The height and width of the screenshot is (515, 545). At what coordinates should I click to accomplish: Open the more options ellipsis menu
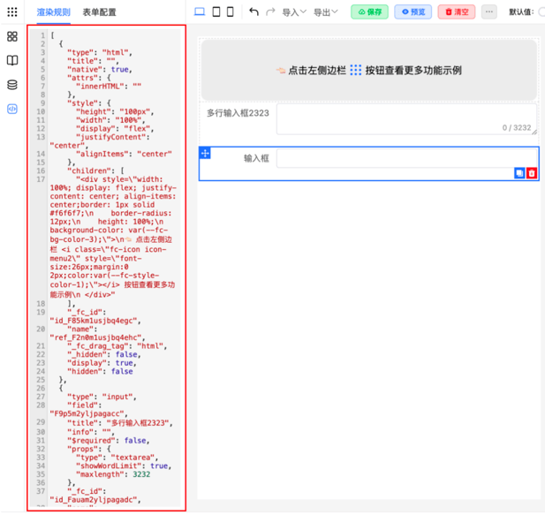pyautogui.click(x=488, y=12)
